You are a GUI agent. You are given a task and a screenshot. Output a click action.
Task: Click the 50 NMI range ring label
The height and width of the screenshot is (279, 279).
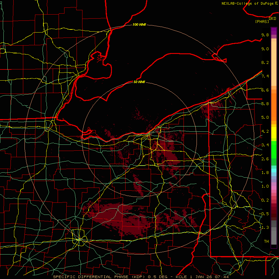(x=139, y=82)
